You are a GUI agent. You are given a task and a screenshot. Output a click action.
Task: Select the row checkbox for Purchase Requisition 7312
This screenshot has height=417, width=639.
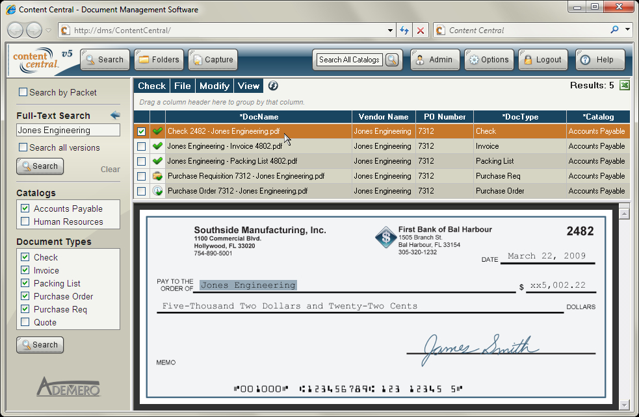point(142,176)
